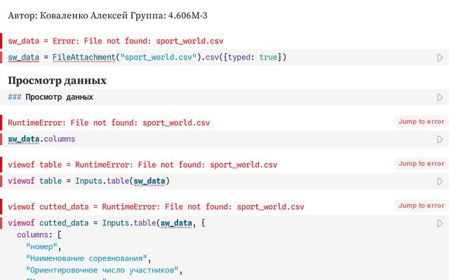Run the sw_data.columns cell
Image resolution: width=449 pixels, height=280 pixels.
click(x=440, y=139)
